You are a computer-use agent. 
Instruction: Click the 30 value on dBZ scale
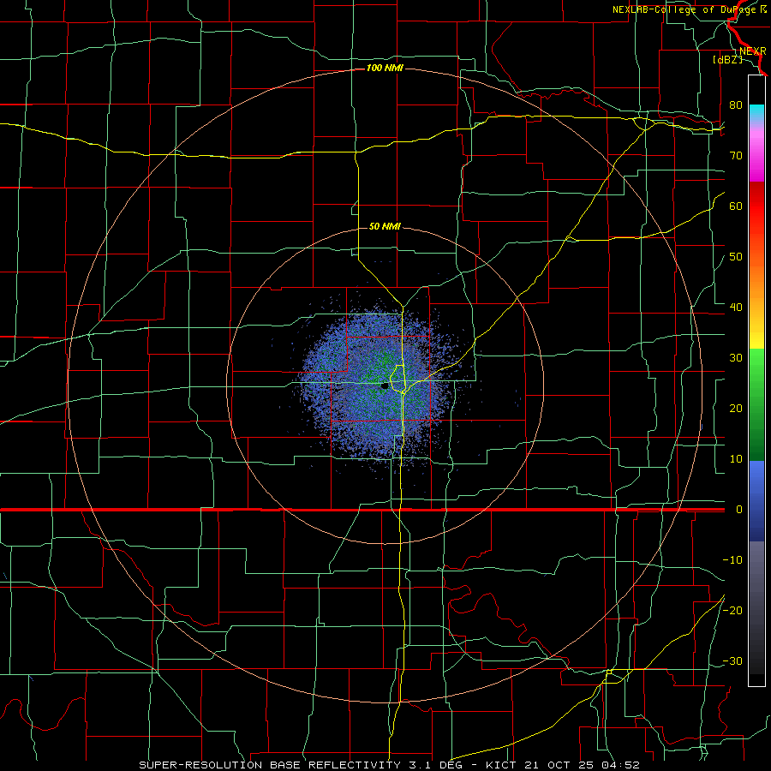coord(736,357)
